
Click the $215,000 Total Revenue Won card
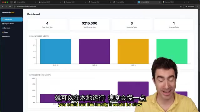[90, 25]
